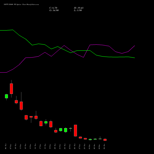Viewport: 154px width, 154px height.
Task: Click the 24 Nov date label
Action: [65, 146]
